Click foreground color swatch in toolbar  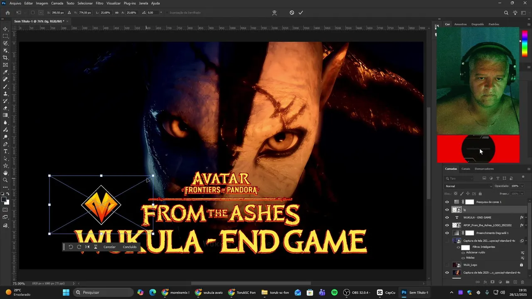[4, 200]
